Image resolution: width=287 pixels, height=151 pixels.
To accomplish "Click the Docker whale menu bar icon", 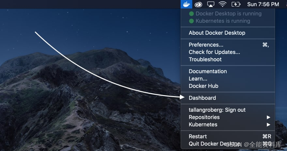I will 186,4.
